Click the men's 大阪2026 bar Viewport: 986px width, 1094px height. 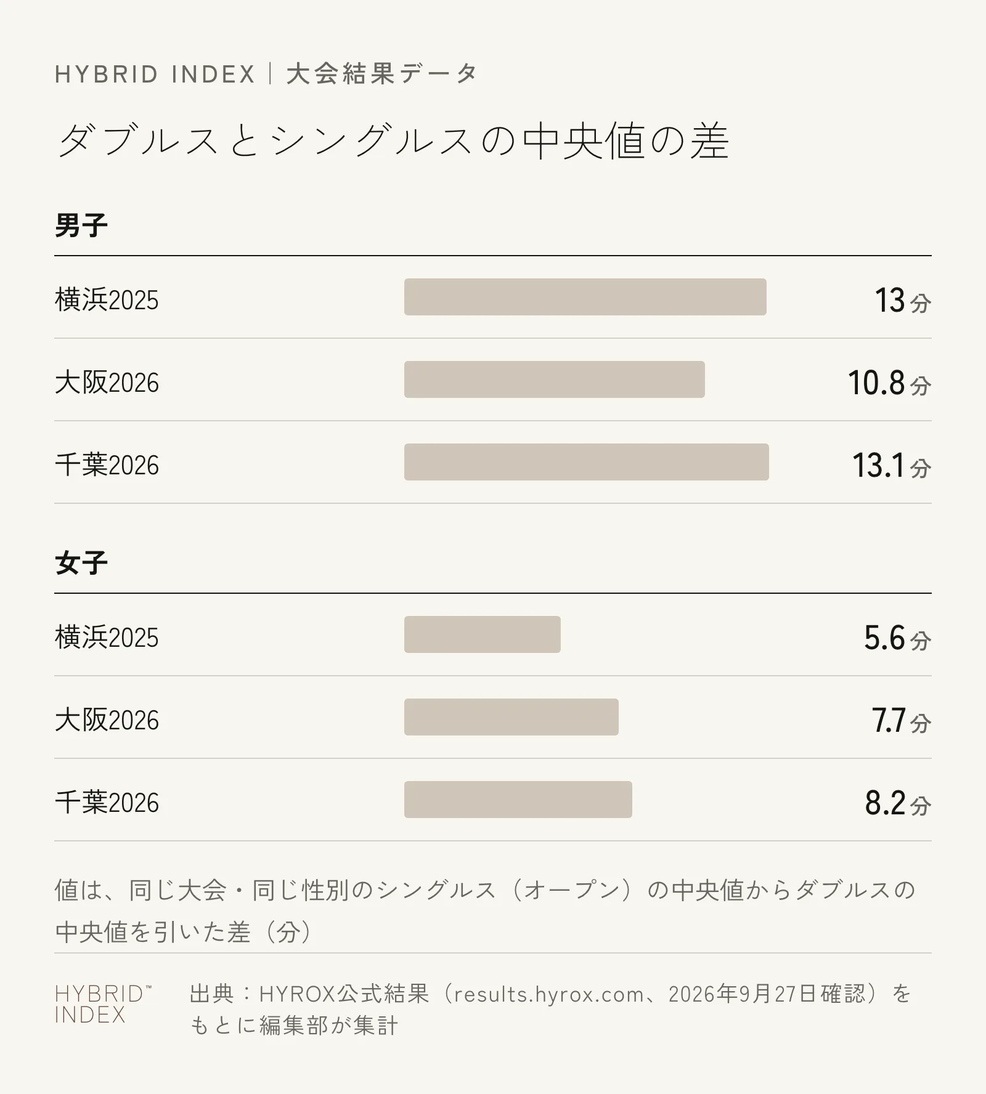pyautogui.click(x=555, y=379)
